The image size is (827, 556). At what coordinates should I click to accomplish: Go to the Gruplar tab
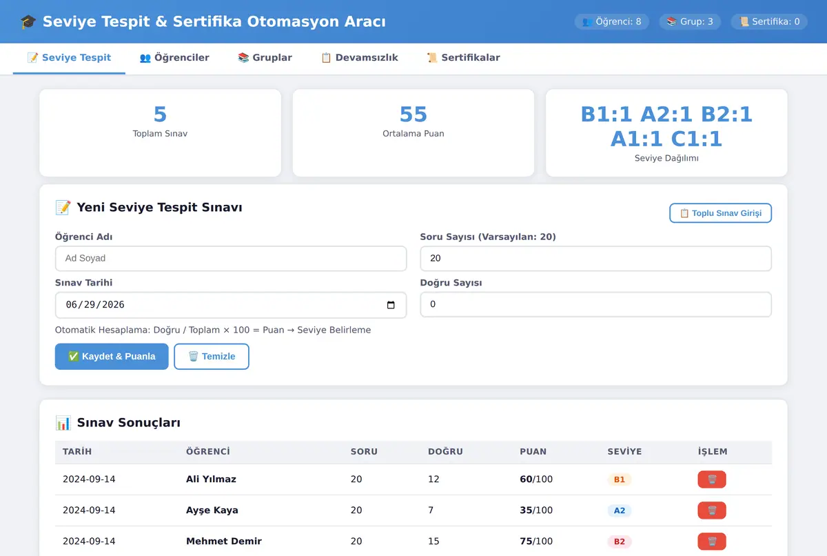coord(265,58)
